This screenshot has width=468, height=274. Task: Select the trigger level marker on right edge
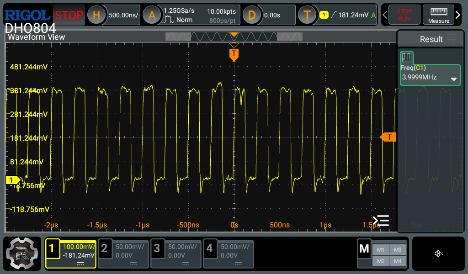click(x=388, y=137)
